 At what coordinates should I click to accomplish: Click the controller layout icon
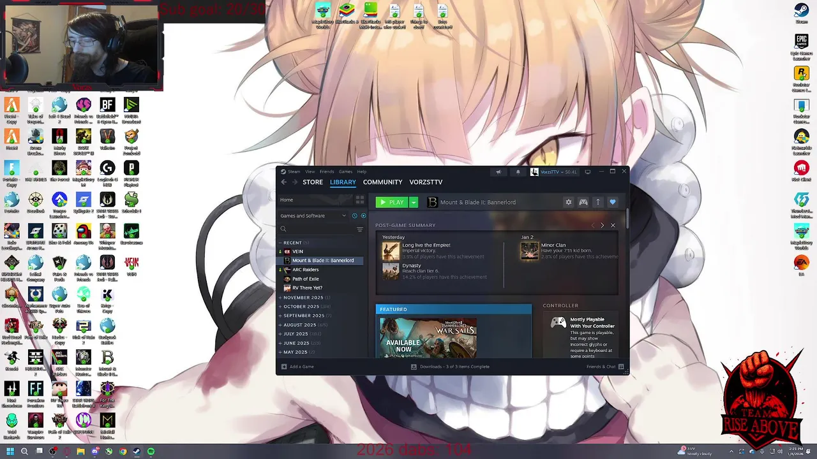click(583, 202)
